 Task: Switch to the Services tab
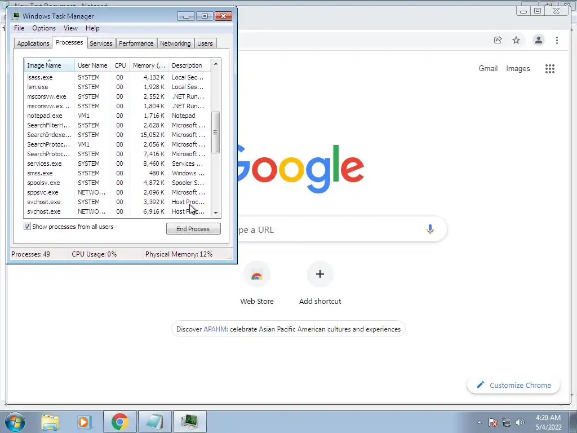click(x=101, y=43)
